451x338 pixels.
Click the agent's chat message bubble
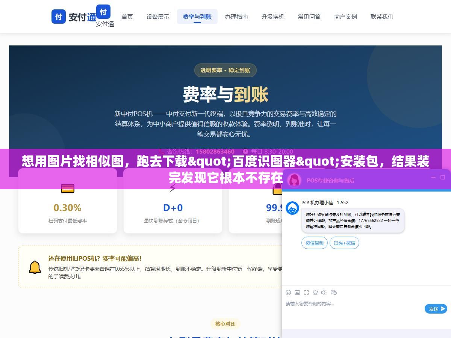[x=353, y=221]
